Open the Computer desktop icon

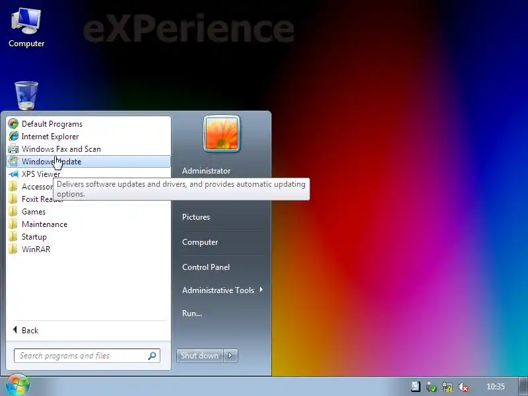pos(26,28)
